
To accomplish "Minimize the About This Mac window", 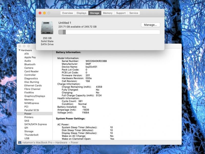I will click(x=44, y=13).
